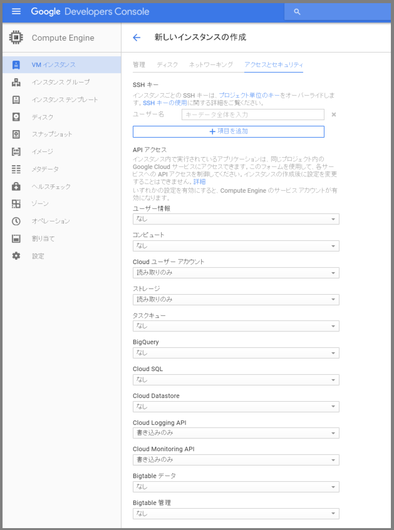
Task: Click the VM インスタンス sidebar icon
Action: (16, 65)
